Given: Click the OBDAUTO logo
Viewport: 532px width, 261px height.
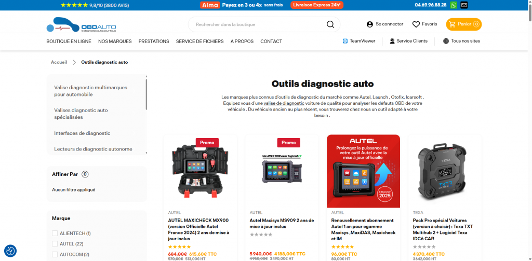Looking at the screenshot, I should [82, 25].
